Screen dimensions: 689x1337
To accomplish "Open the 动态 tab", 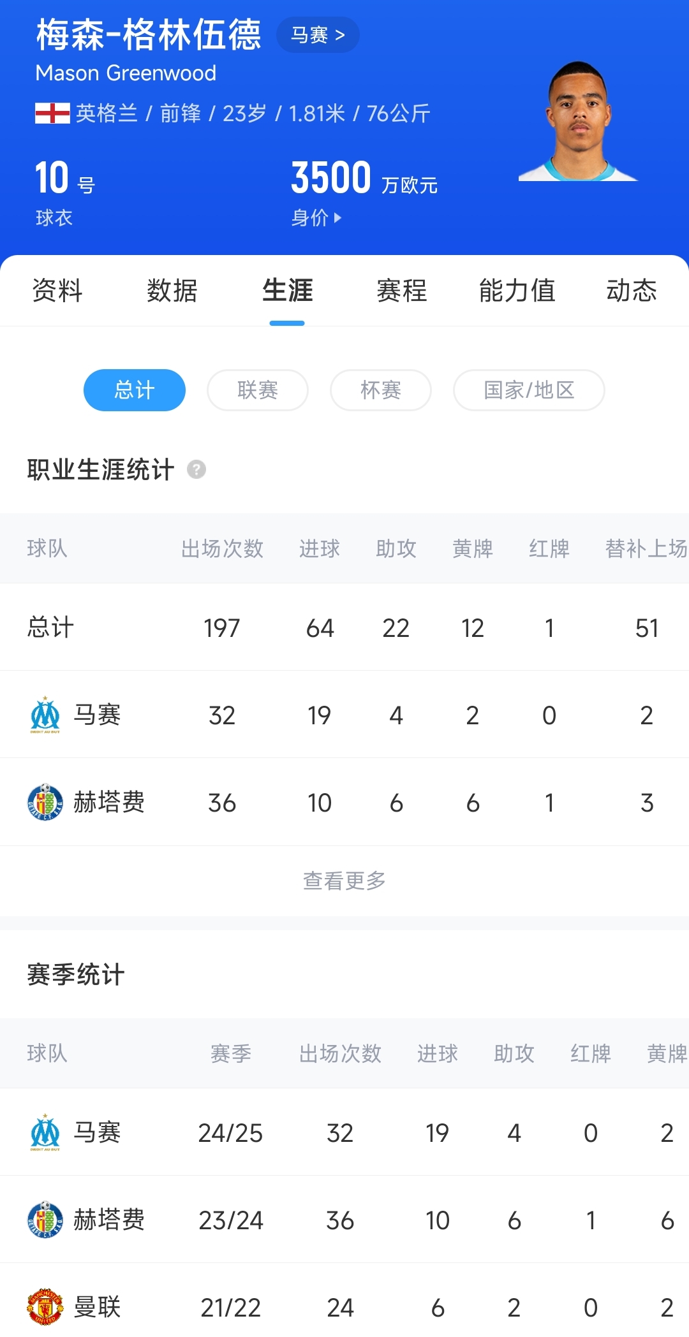I will 632,291.
